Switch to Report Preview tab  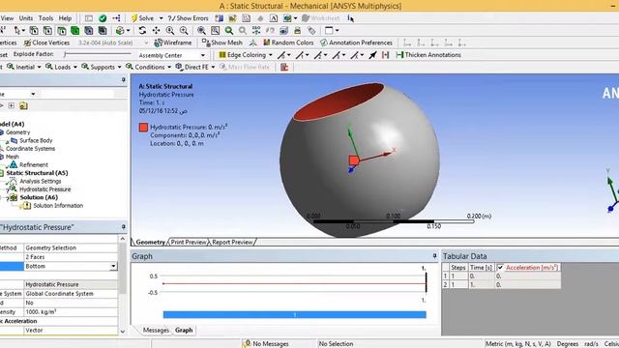click(232, 243)
